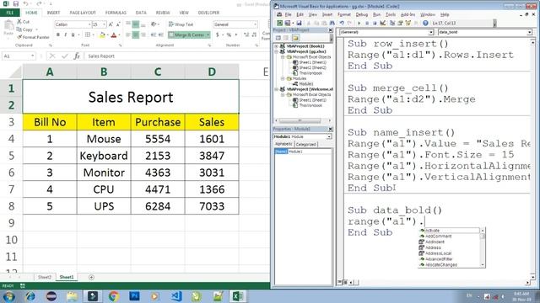Image resolution: width=540 pixels, height=303 pixels.
Task: Click the Insert Function fx icon
Action: (77, 56)
